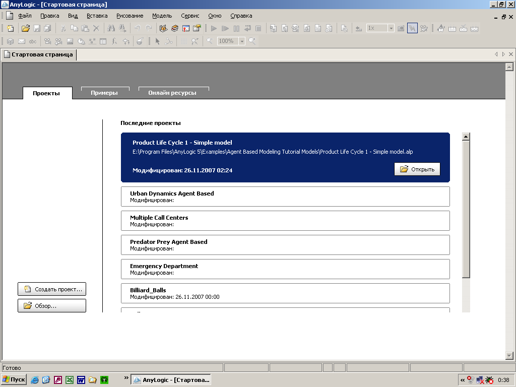Click the zoom out magnifier icon
The width and height of the screenshot is (516, 387).
pyautogui.click(x=210, y=41)
